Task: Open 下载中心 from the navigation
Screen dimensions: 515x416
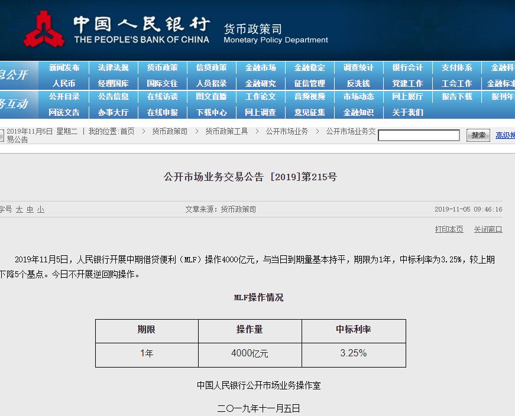Action: click(211, 112)
